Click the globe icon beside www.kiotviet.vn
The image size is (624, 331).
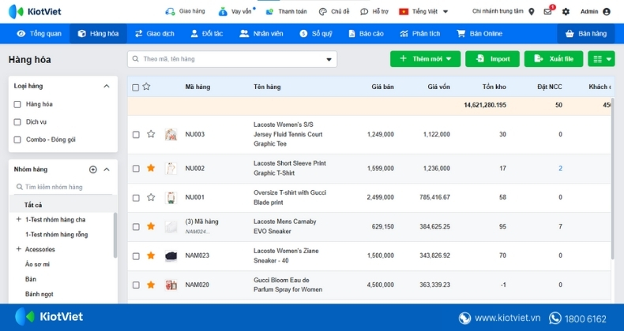464,318
